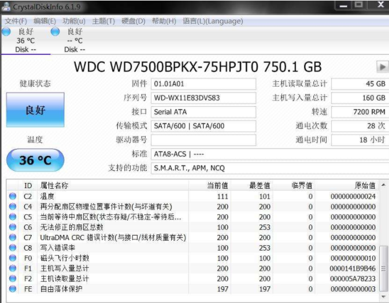Click the 原始值 column header
389x303 pixels.
click(347, 185)
